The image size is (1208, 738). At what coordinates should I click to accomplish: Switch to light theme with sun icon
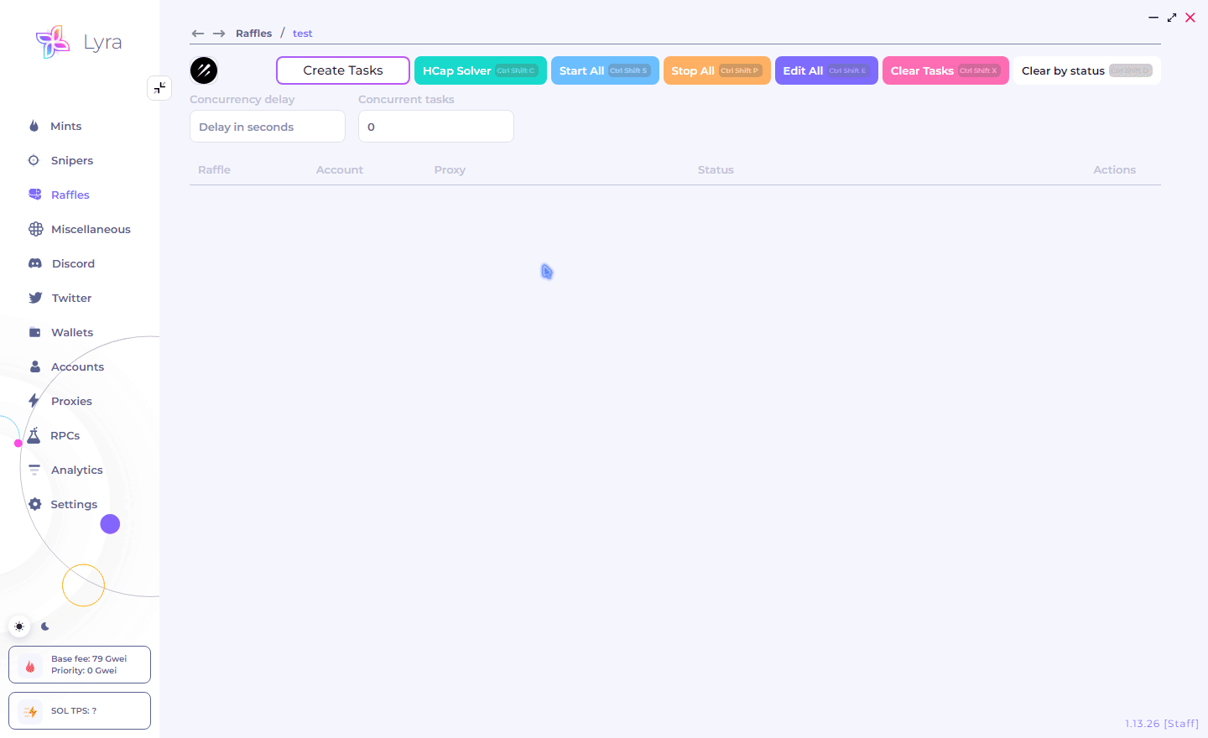pos(19,626)
